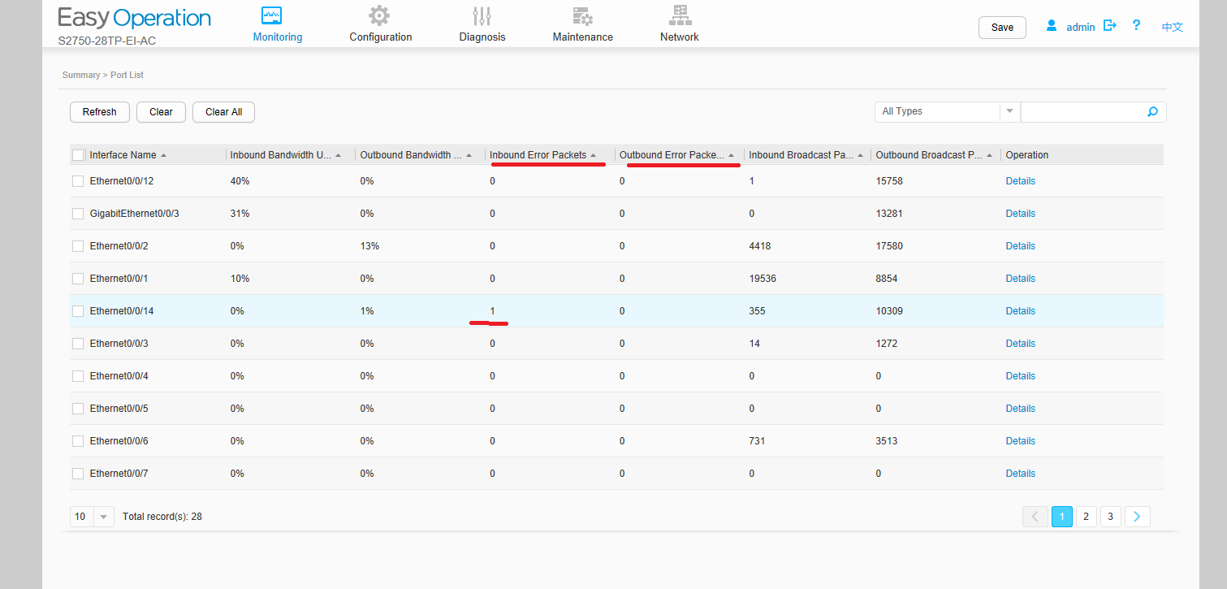Open the records-per-page dropdown
1227x589 pixels.
(x=104, y=517)
